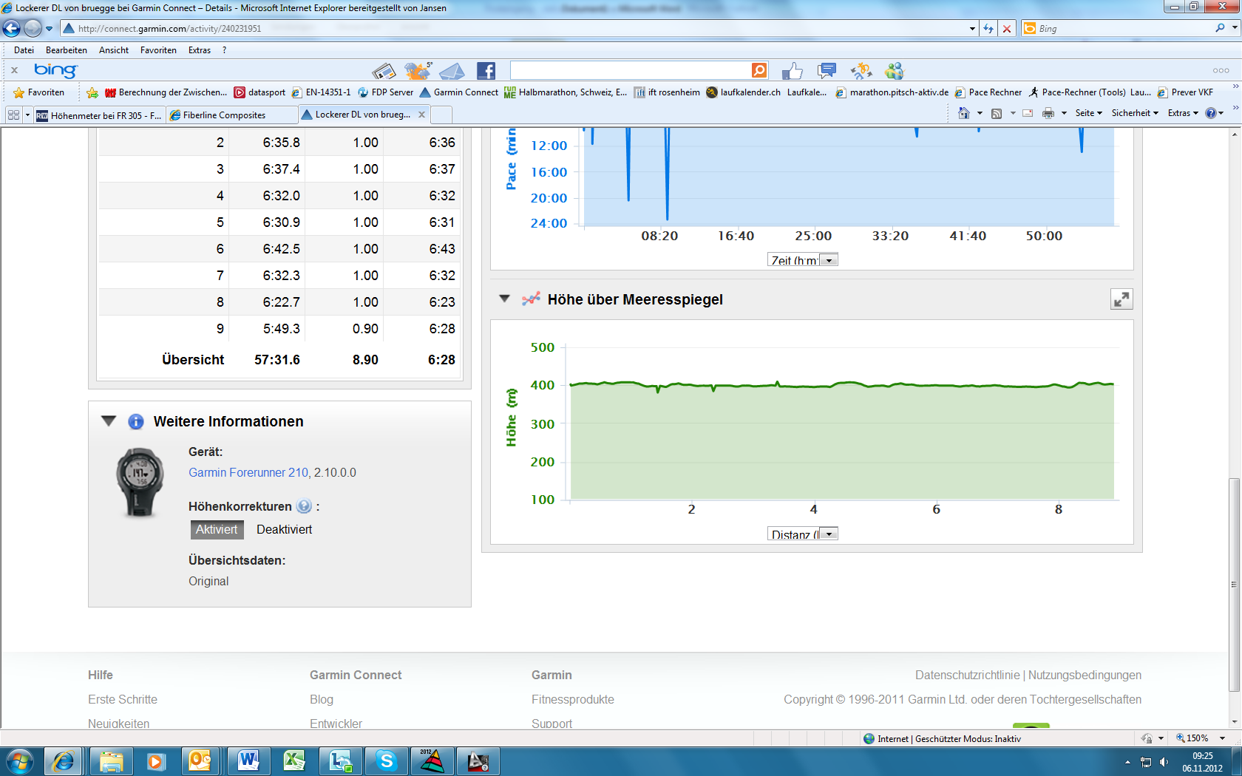Image resolution: width=1242 pixels, height=776 pixels.
Task: Open the Favoriten menu in menu bar
Action: [158, 50]
